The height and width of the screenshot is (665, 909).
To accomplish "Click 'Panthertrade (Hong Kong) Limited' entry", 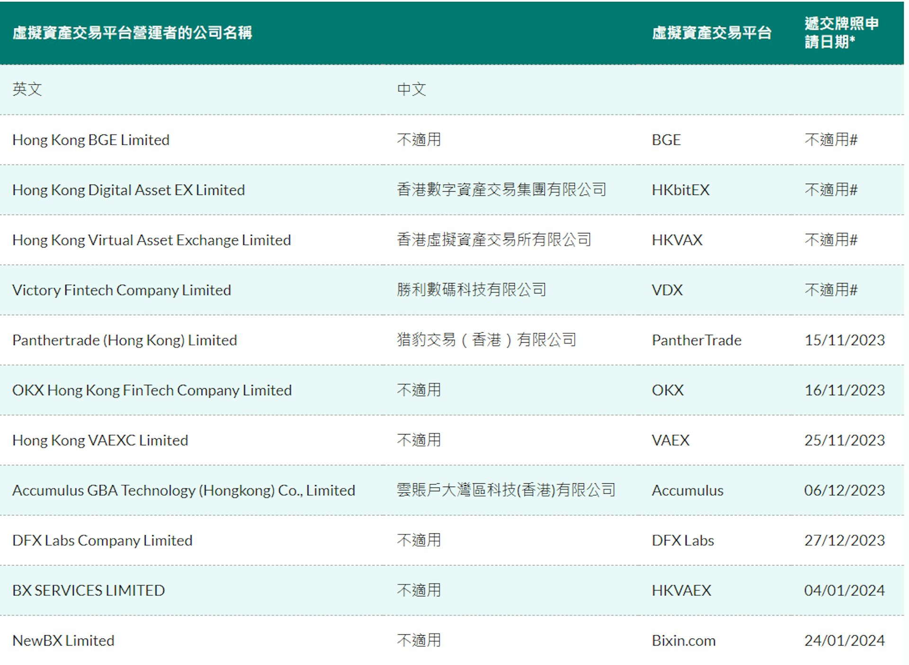I will [x=125, y=340].
